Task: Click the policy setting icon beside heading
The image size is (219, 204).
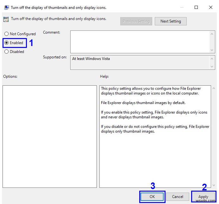Action: (6, 19)
